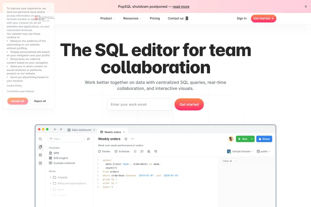Click header Get started button
This screenshot has width=311, height=207.
(x=263, y=18)
